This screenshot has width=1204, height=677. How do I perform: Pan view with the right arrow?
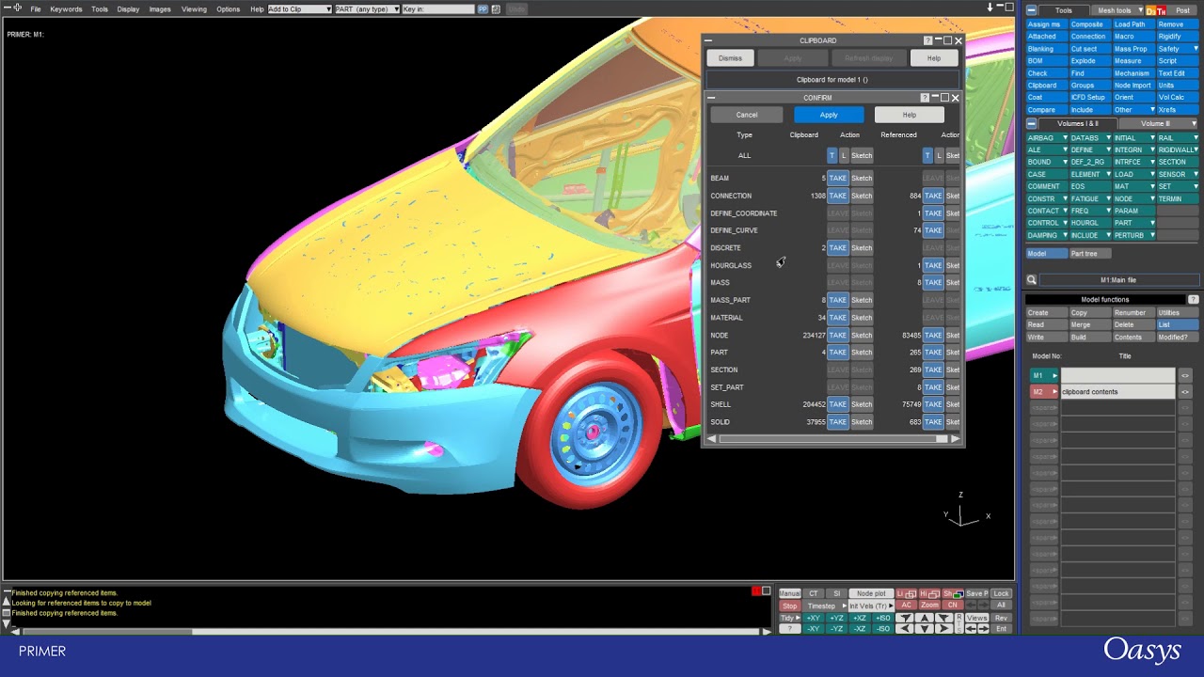(943, 628)
